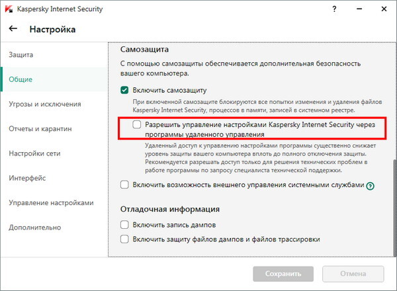Viewport: 397px width, 291px height.
Task: Click the back arrow next to Настройка
Action: point(13,28)
